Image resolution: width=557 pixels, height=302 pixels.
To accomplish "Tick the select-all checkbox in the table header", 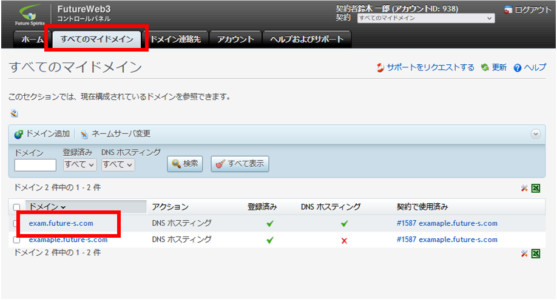I will tap(17, 207).
